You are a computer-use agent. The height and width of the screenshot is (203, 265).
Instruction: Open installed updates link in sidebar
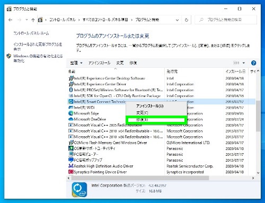pyautogui.click(x=38, y=47)
